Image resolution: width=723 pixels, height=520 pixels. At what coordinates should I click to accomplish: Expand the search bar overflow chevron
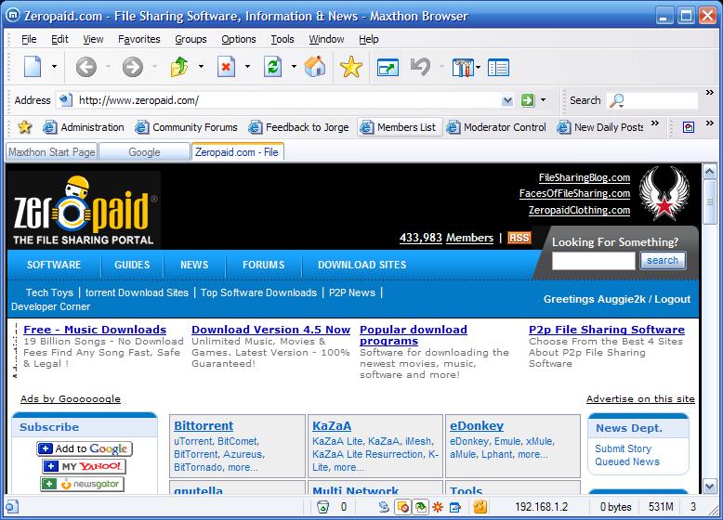point(710,93)
